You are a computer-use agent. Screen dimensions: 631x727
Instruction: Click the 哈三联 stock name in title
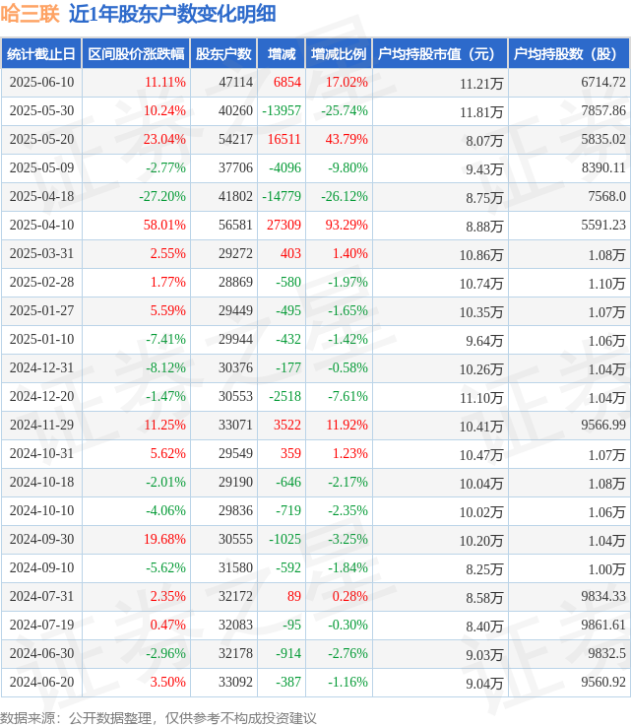31,14
